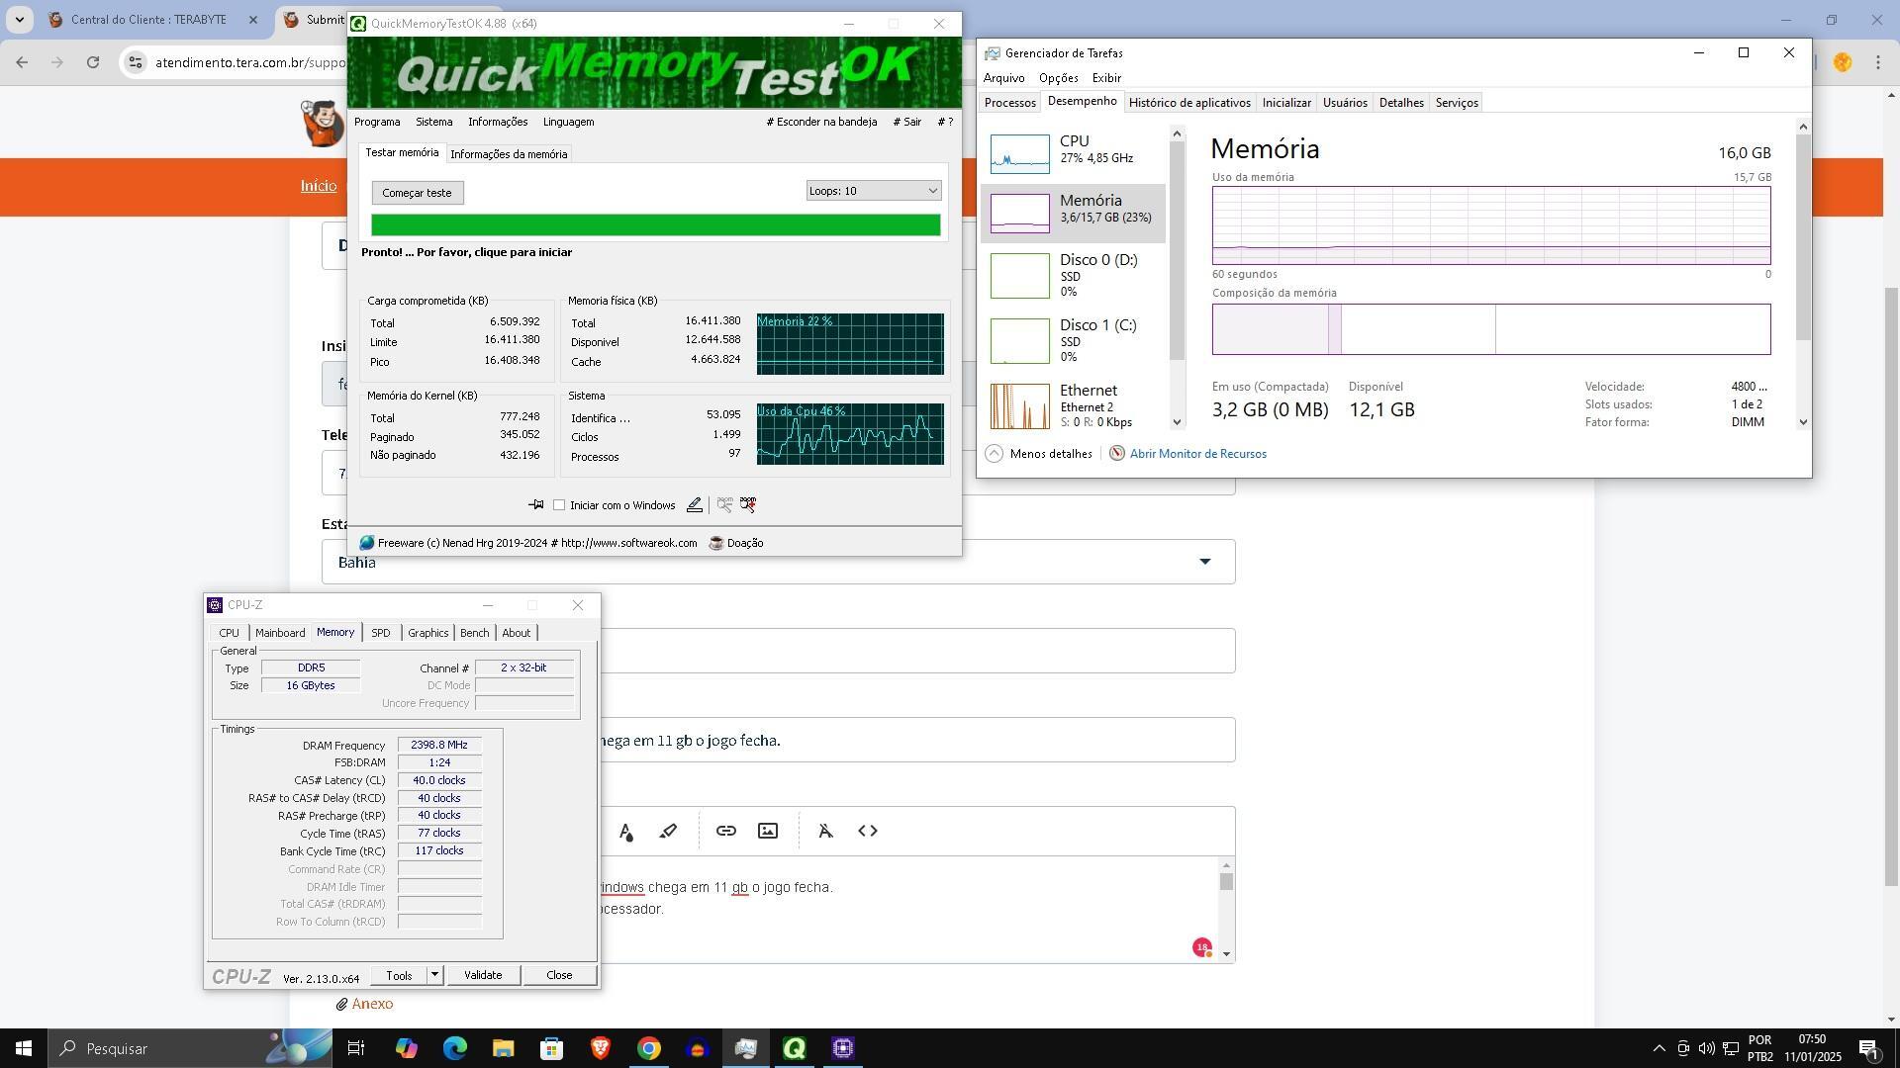The height and width of the screenshot is (1068, 1900).
Task: Open Brave browser from the taskbar
Action: 600,1048
